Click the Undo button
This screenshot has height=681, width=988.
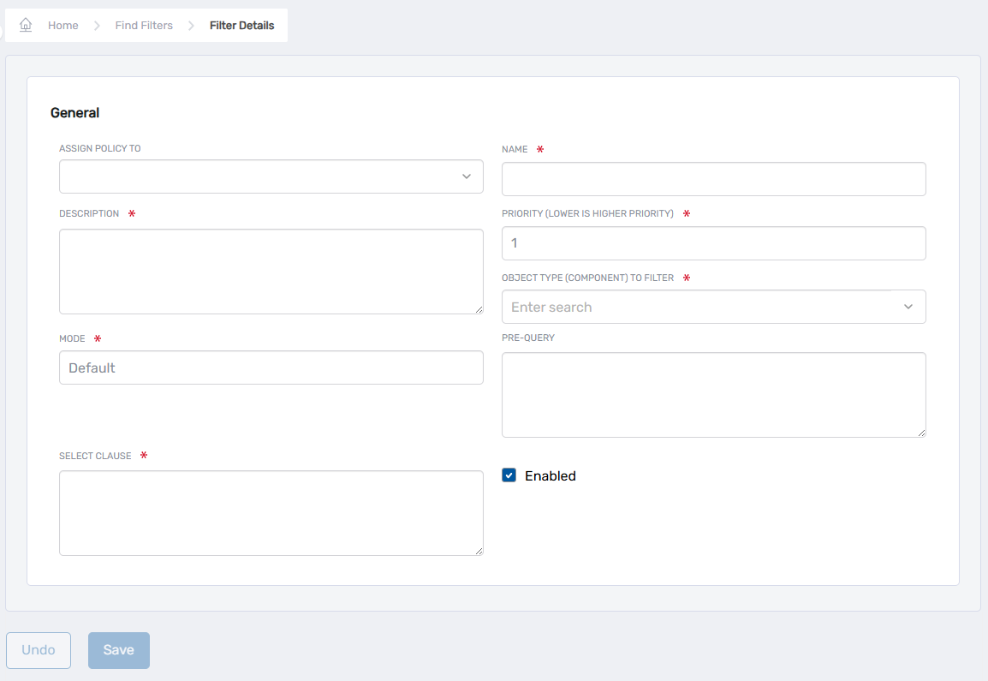pyautogui.click(x=38, y=650)
